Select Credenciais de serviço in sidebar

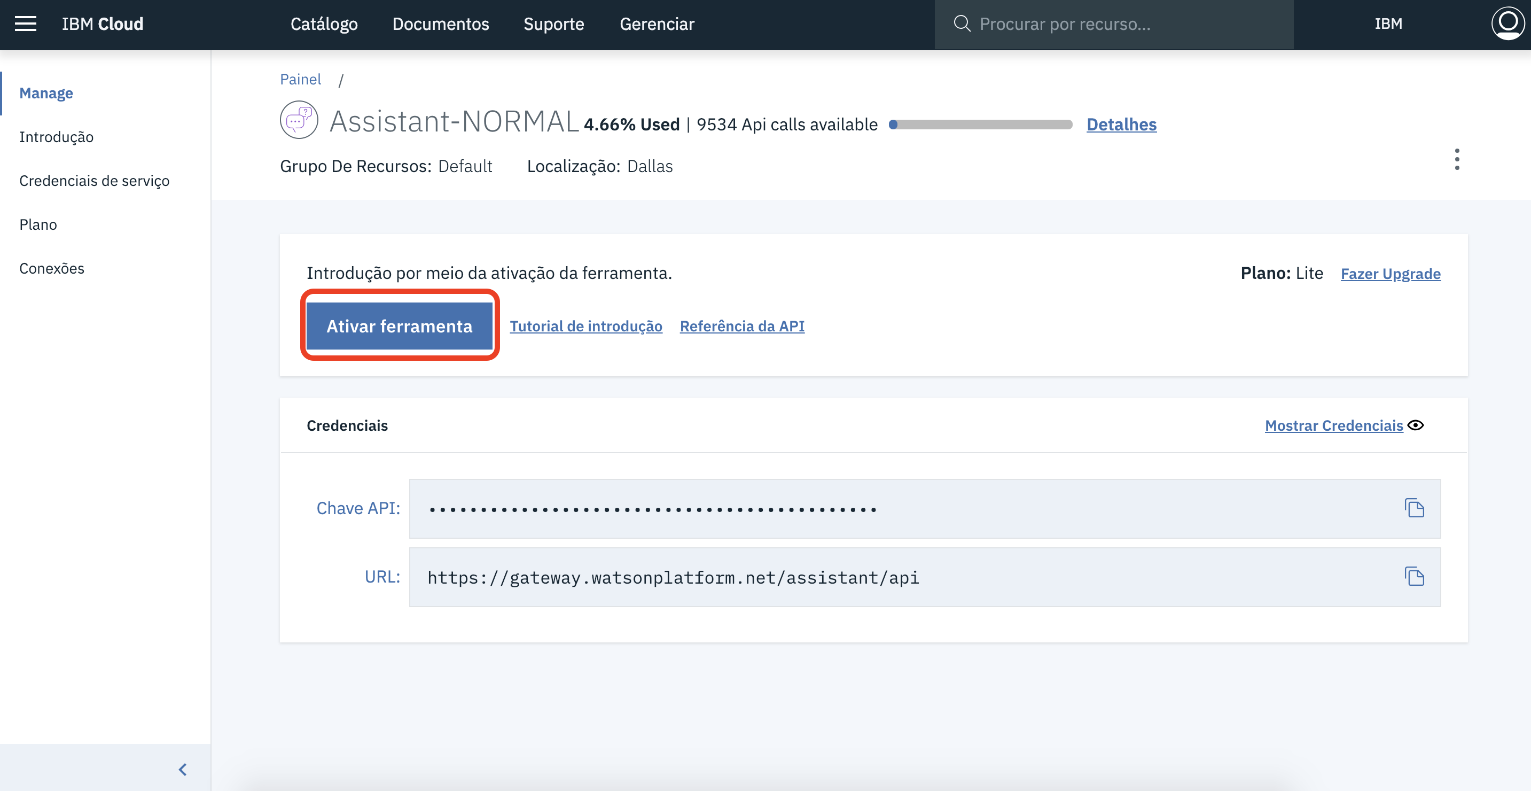pos(94,181)
